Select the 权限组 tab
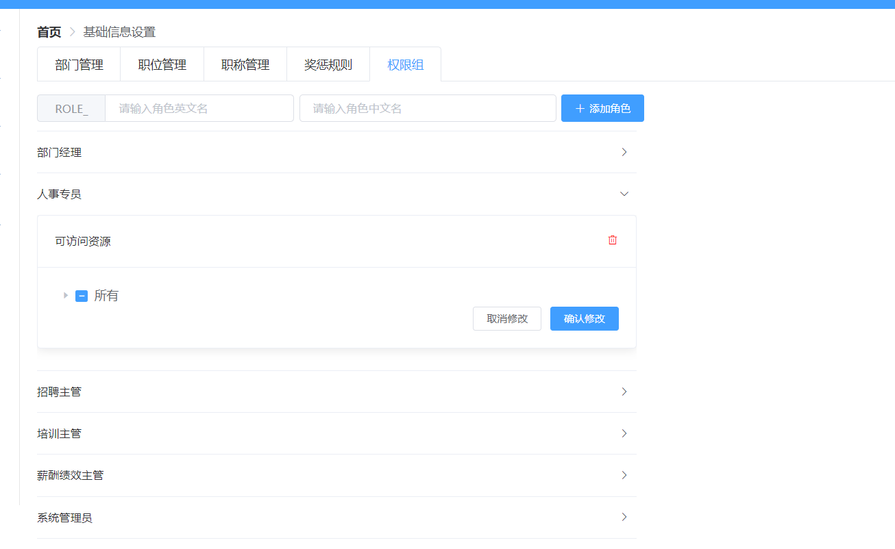Viewport: 895px width, 549px height. tap(405, 64)
